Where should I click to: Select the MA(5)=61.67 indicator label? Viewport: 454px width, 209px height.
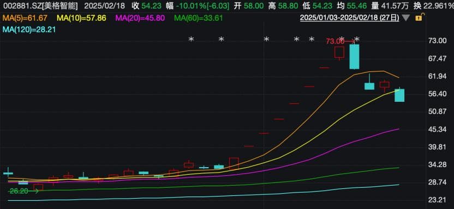(25, 18)
